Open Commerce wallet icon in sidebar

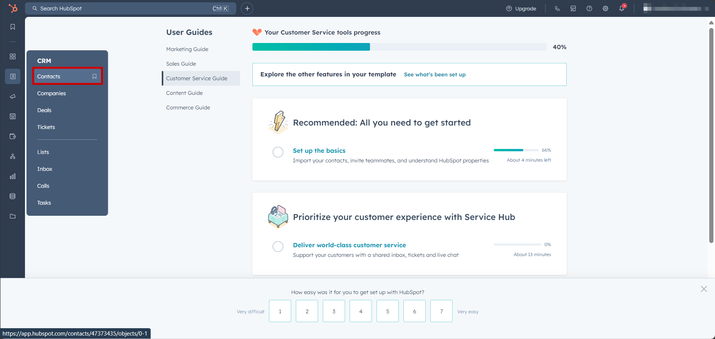13,136
